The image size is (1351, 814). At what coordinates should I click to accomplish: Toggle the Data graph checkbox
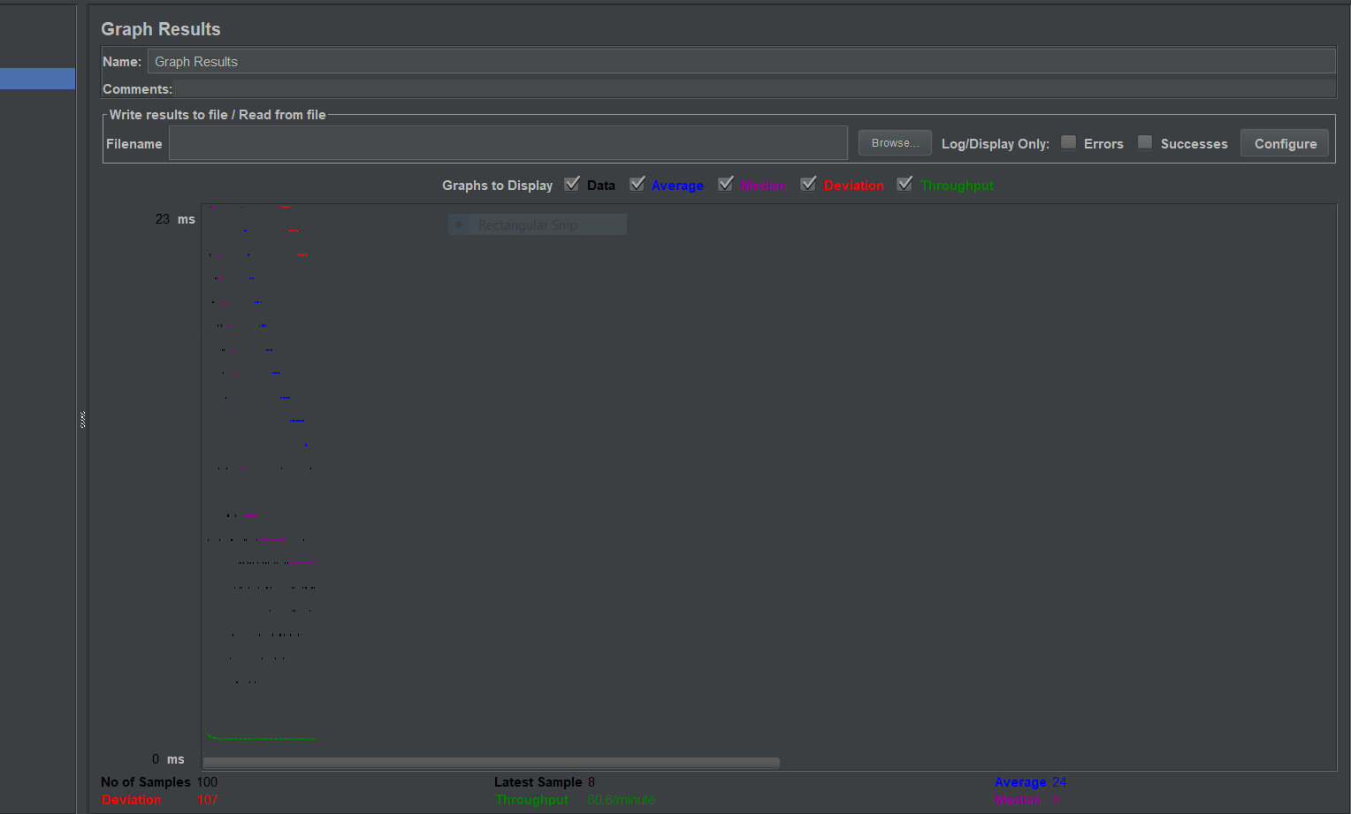tap(572, 184)
